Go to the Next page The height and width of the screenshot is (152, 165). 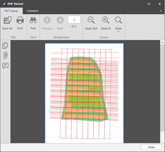pos(60,20)
